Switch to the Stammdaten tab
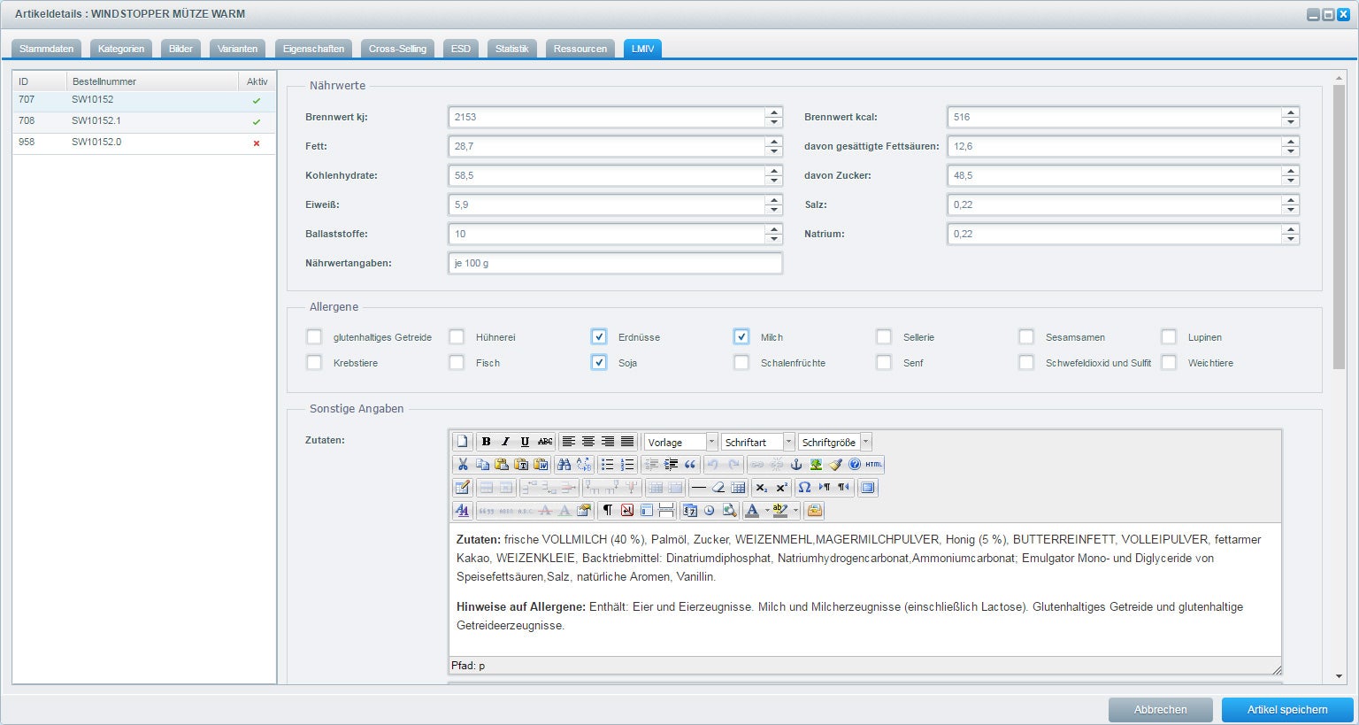 pos(47,49)
